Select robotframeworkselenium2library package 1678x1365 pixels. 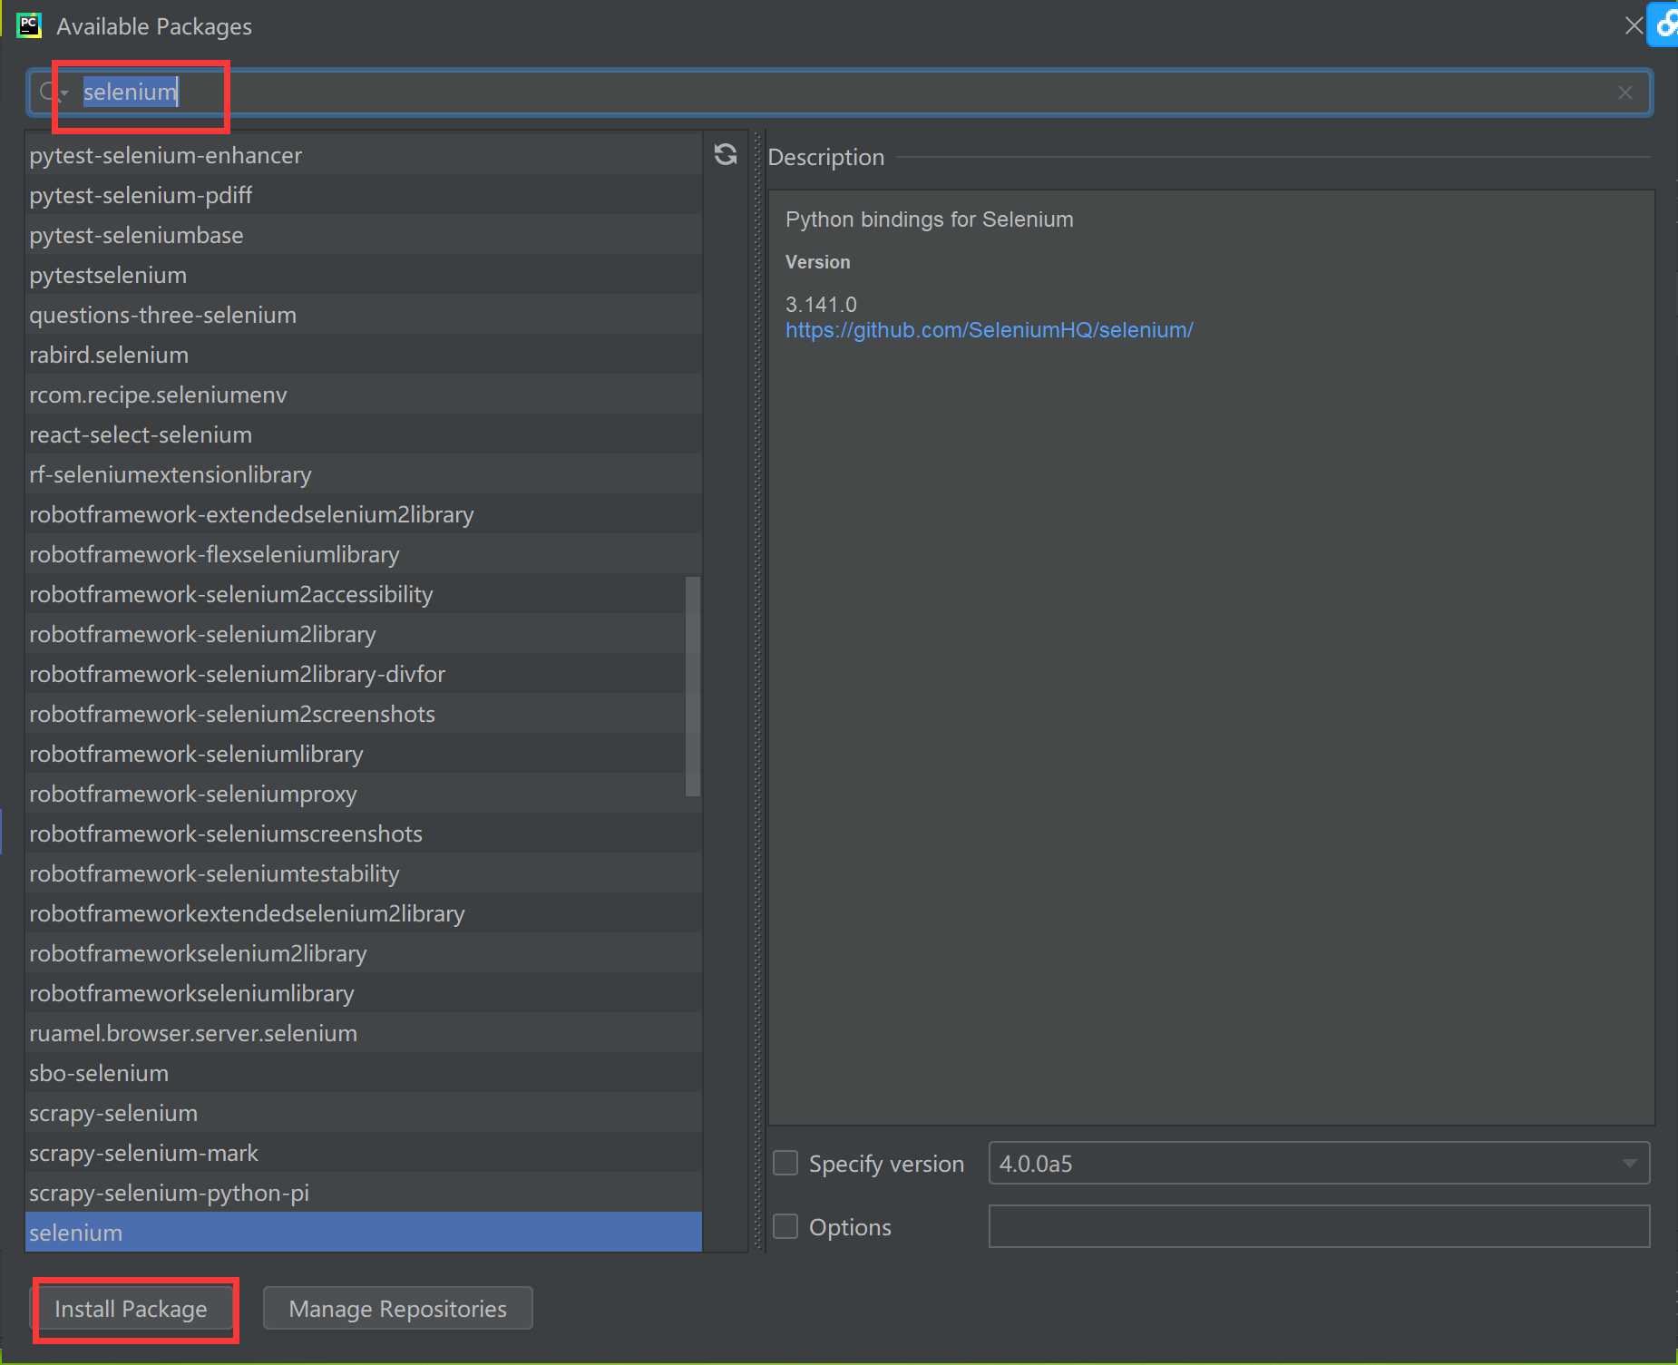364,953
